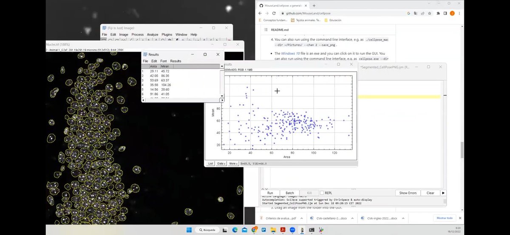Open Fiji File menu
Screen dimensions: 510x235
click(105, 34)
